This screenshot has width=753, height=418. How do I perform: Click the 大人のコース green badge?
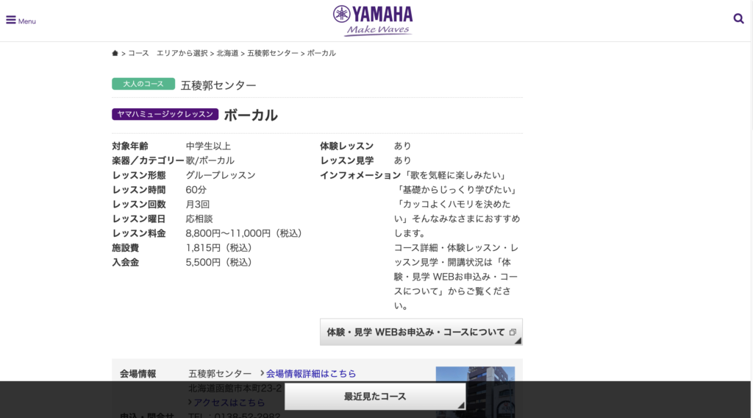tap(143, 84)
